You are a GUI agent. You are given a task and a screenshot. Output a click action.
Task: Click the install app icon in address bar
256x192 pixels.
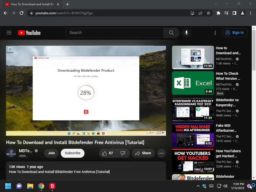click(x=192, y=13)
